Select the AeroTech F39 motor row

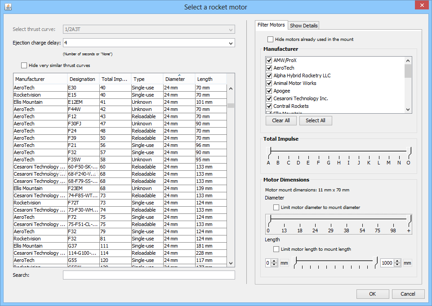coord(120,138)
